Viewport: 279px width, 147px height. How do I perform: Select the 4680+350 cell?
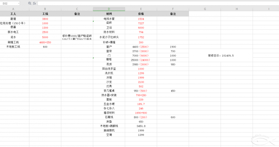coord(45,42)
